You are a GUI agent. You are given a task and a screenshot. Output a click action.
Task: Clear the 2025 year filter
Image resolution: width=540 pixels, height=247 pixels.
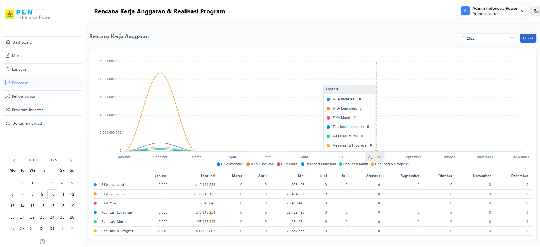point(512,38)
